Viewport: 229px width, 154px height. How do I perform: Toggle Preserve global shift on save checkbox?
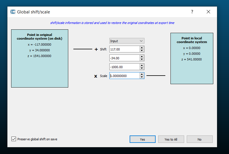point(14,139)
